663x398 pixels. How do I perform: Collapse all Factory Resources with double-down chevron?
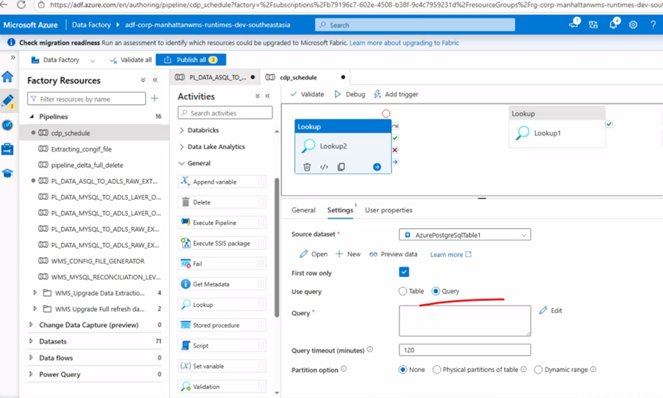coord(143,80)
